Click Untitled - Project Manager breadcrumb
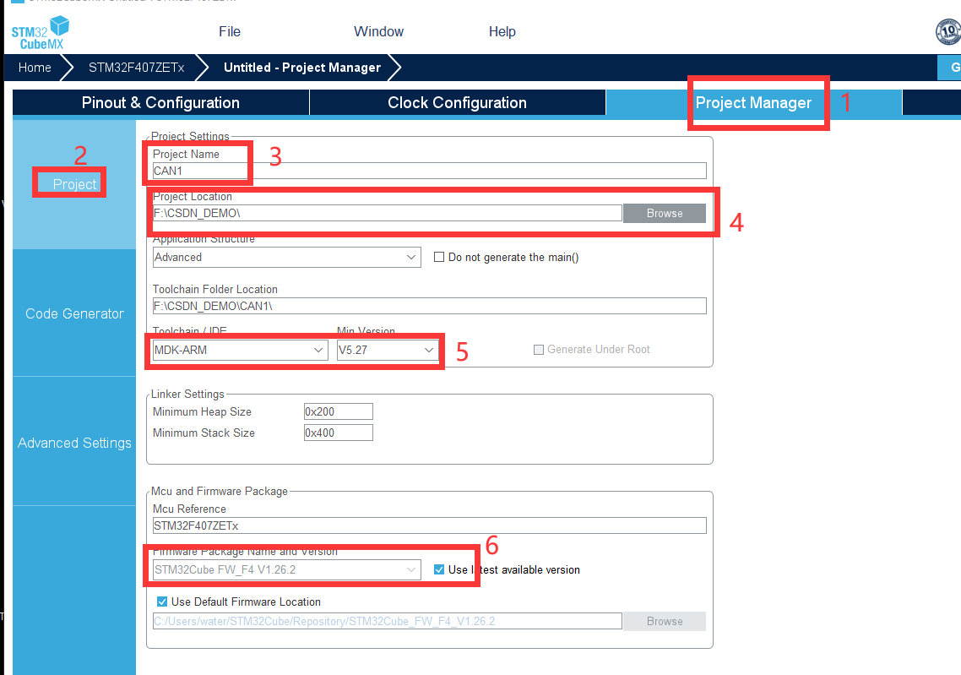 301,68
